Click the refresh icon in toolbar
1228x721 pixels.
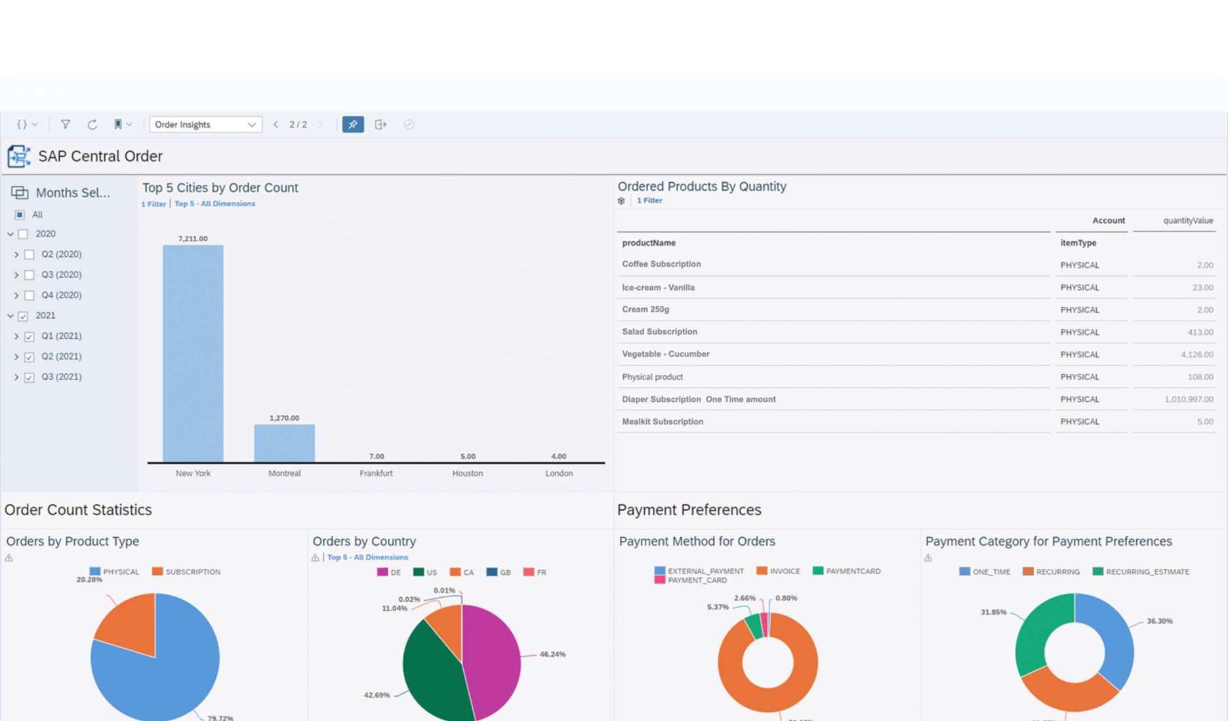(x=92, y=125)
